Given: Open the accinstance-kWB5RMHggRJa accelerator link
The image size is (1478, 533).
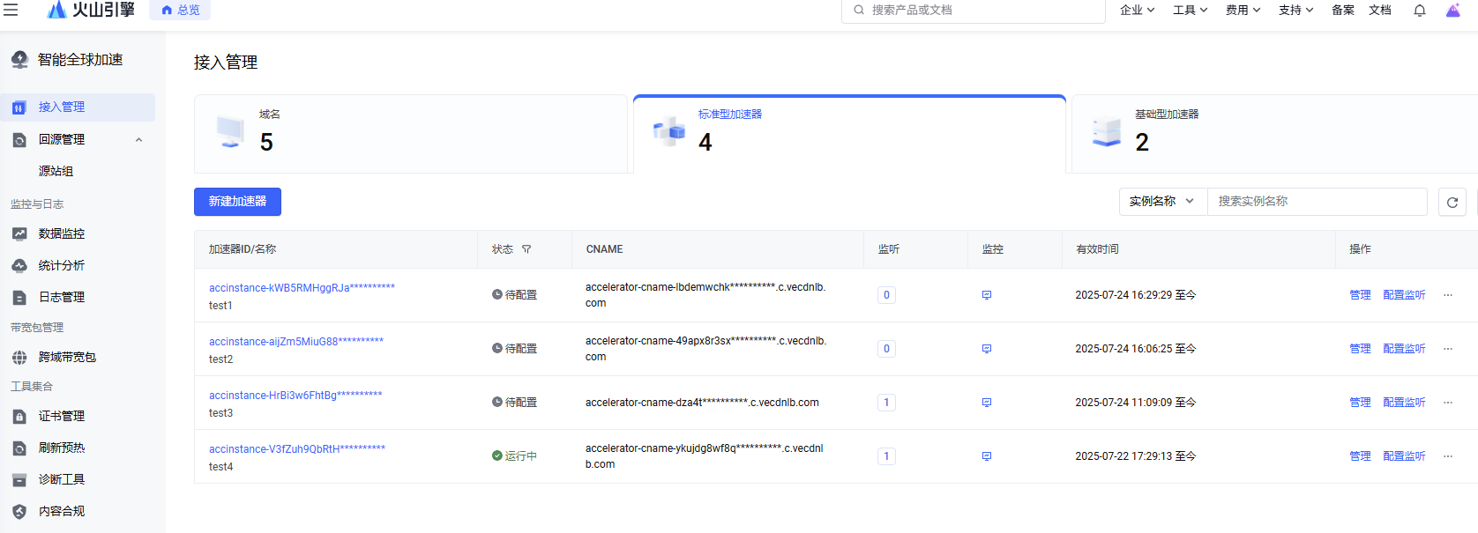Looking at the screenshot, I should (x=302, y=288).
